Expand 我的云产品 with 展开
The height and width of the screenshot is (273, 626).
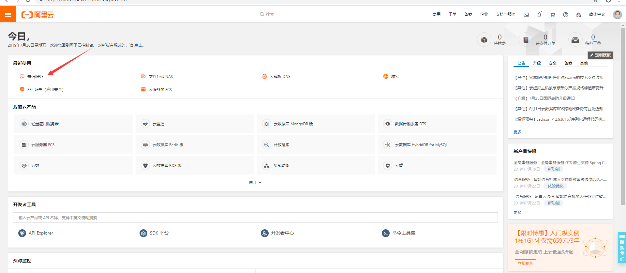[x=255, y=183]
